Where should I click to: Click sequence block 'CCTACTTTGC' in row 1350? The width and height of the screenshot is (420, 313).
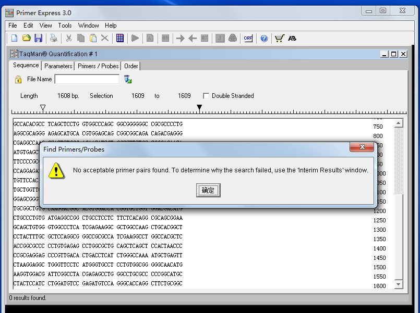pyautogui.click(x=29, y=236)
